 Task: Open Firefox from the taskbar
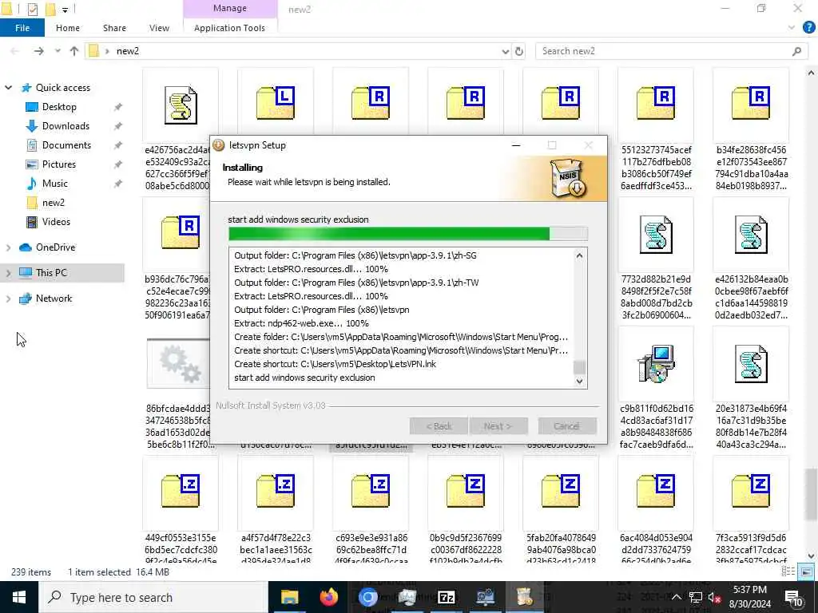(x=328, y=597)
